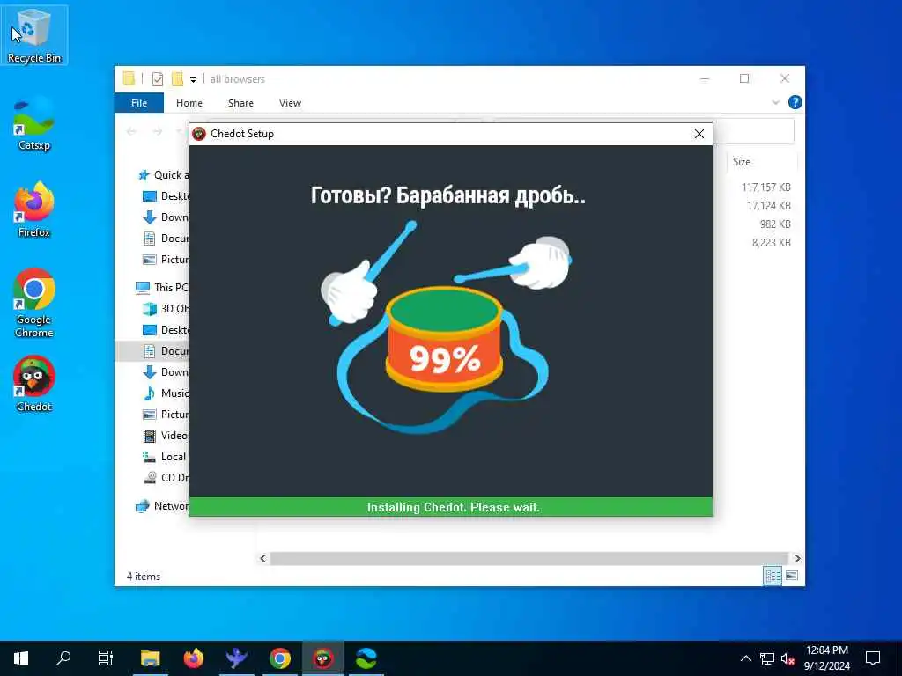Open network status tray icon
This screenshot has height=676, width=902.
pyautogui.click(x=767, y=658)
